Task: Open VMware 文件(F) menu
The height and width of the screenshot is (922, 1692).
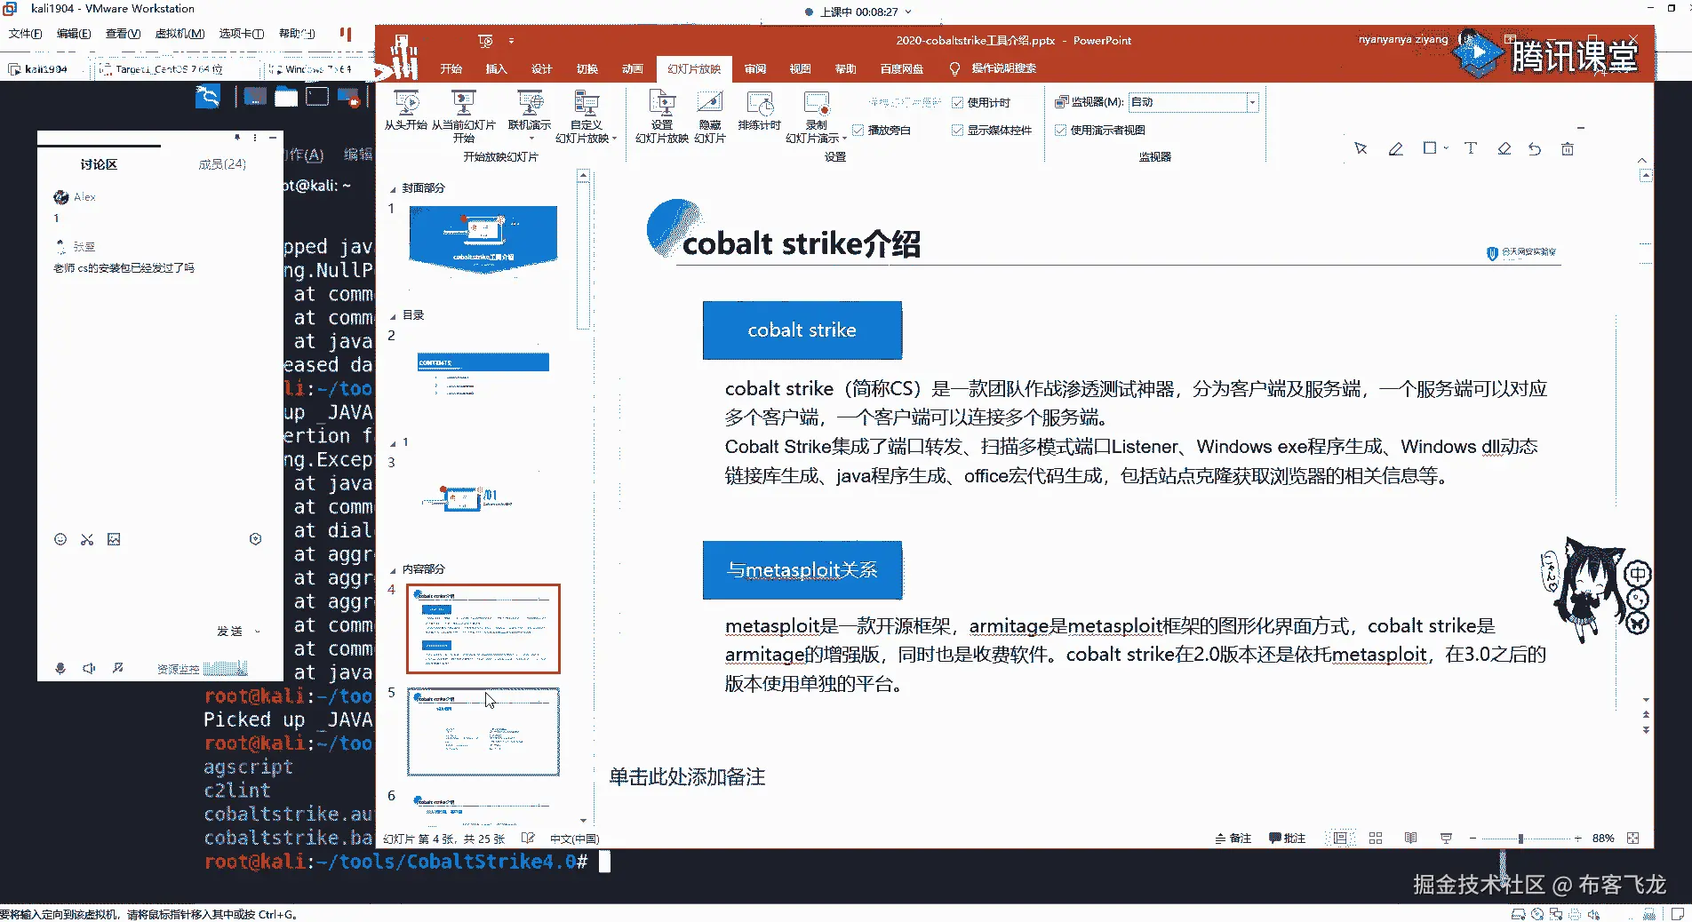Action: point(25,34)
